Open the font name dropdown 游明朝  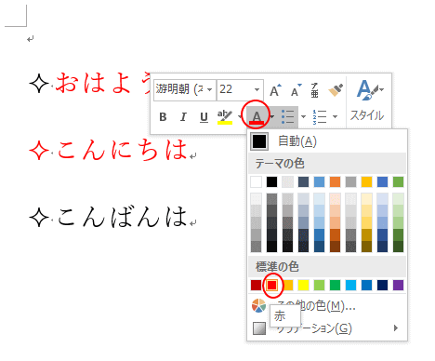click(x=185, y=89)
